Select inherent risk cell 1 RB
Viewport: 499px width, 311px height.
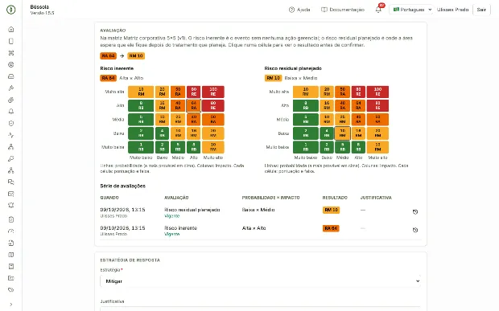[x=141, y=147]
